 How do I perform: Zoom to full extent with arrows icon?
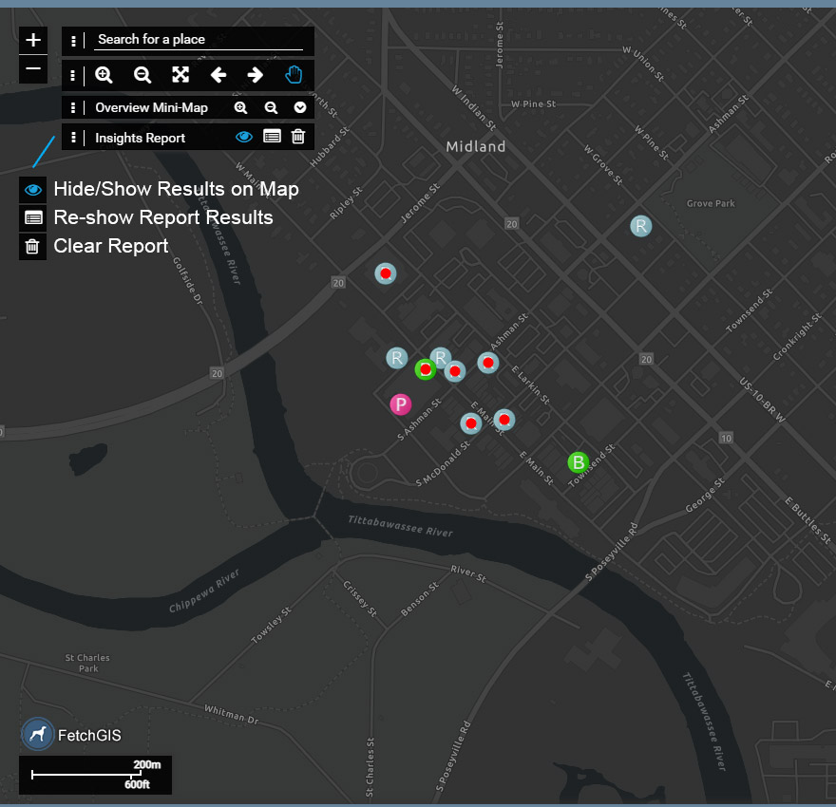(180, 75)
